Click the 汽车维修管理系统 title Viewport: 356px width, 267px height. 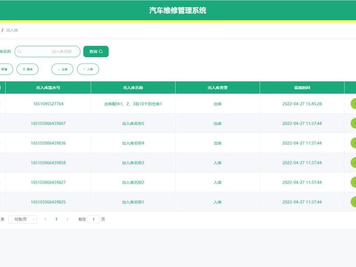click(x=178, y=10)
